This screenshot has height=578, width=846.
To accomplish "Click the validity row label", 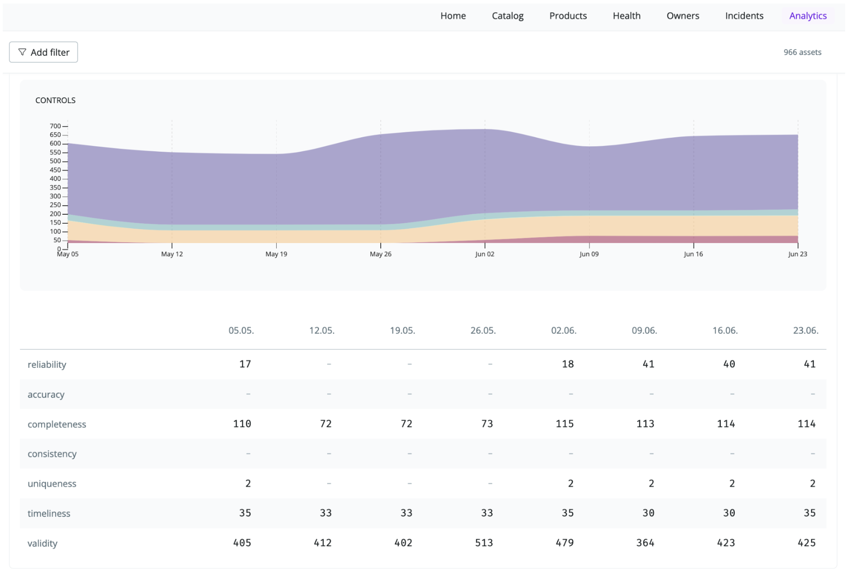I will [42, 543].
